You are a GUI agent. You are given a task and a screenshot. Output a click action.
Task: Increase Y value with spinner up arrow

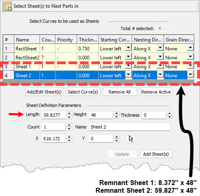(x=116, y=137)
